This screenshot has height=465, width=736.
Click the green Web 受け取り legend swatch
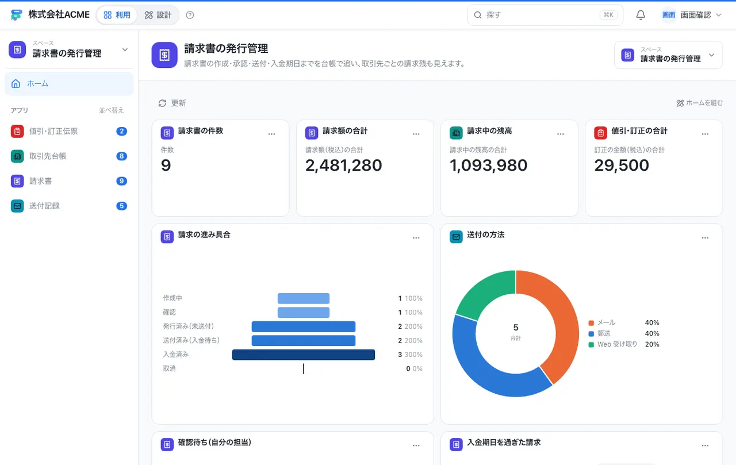coord(591,345)
